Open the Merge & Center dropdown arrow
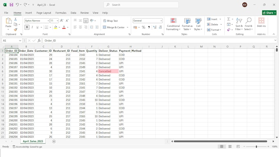The width and height of the screenshot is (279, 157). click(x=128, y=28)
